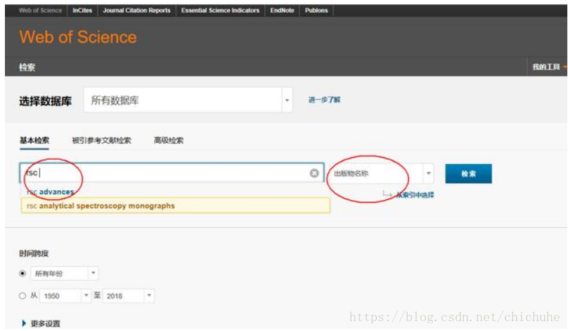568x331 pixels.
Task: Select the 所有年份 radio button
Action: [x=22, y=273]
